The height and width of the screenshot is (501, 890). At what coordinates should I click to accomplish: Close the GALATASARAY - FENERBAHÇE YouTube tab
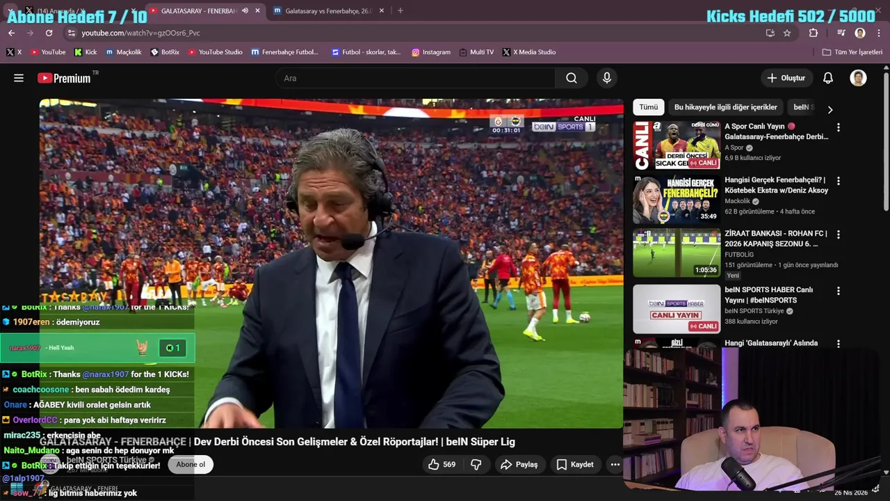[258, 10]
